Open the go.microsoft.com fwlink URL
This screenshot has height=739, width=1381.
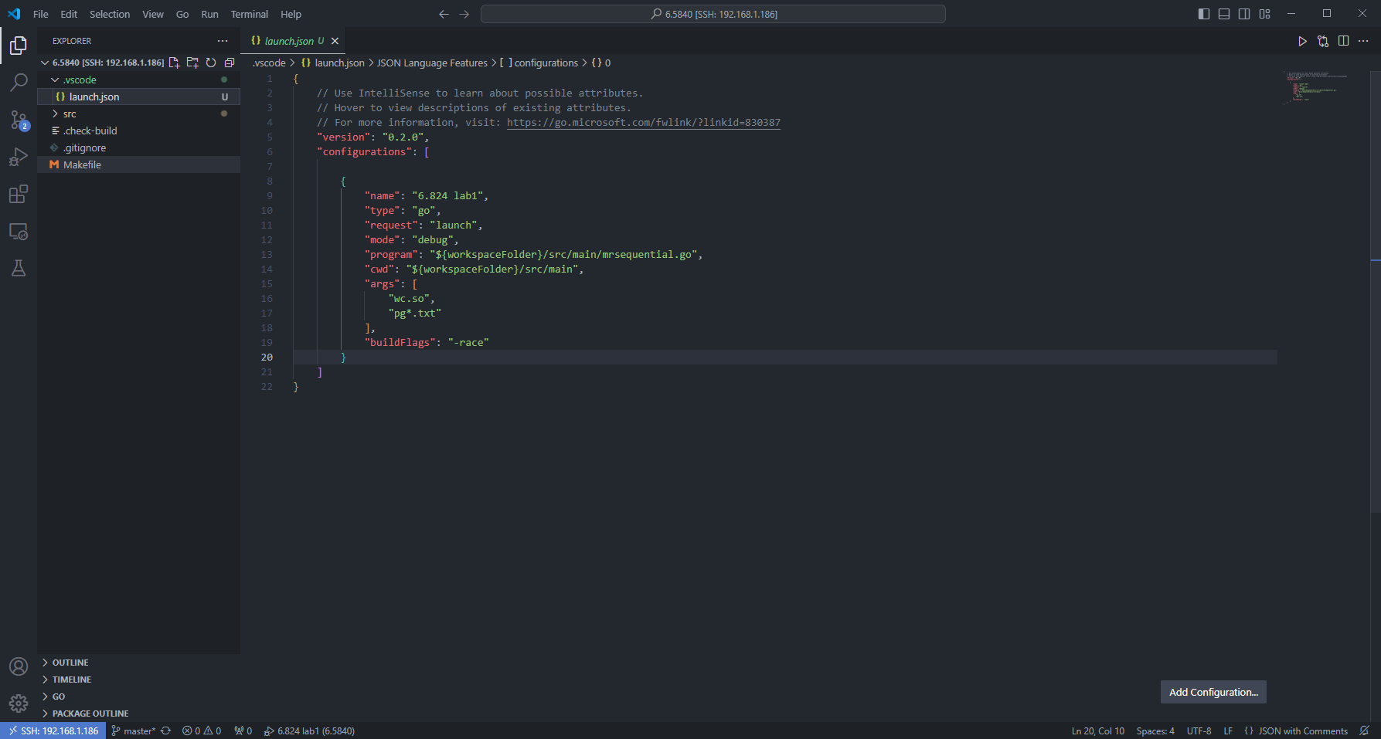click(x=643, y=123)
